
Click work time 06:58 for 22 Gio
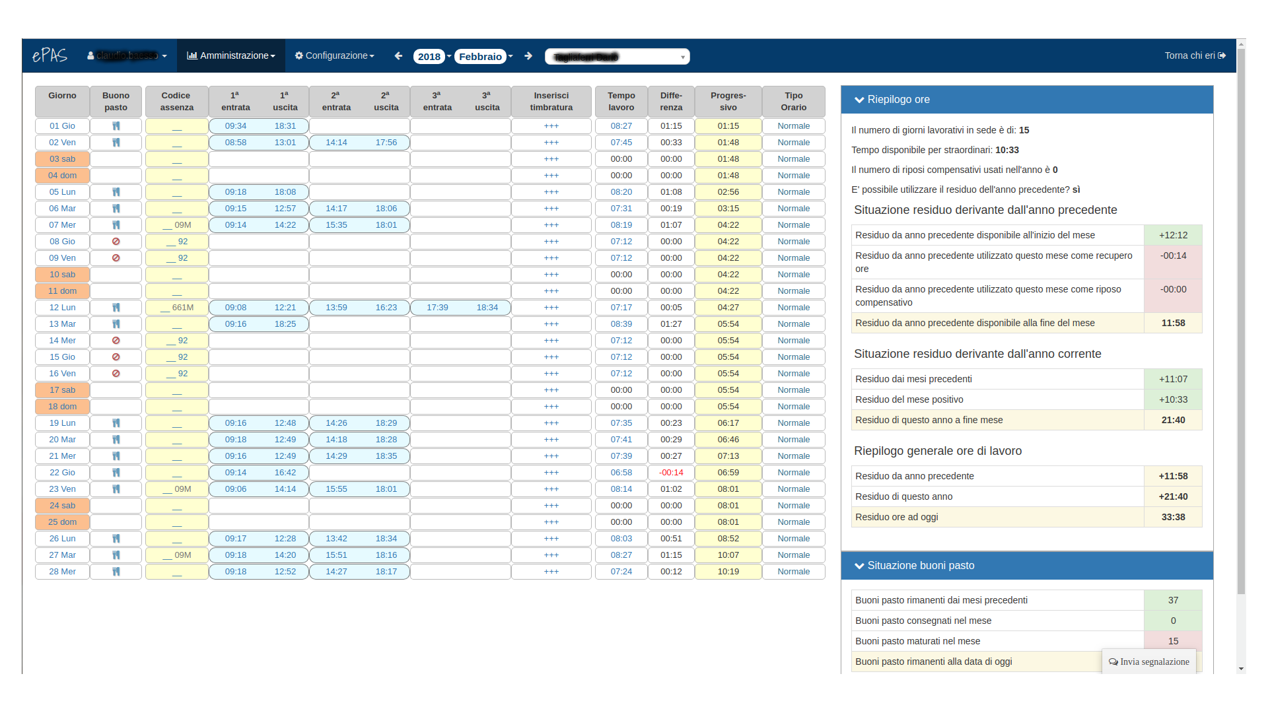click(621, 473)
